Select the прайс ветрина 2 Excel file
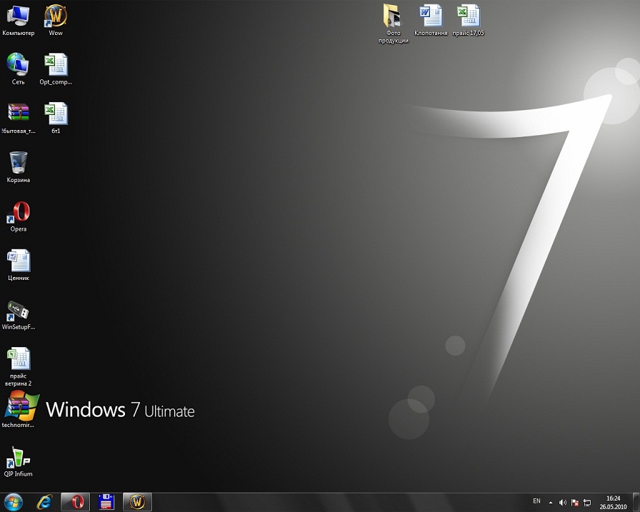Image resolution: width=640 pixels, height=512 pixels. point(18,366)
